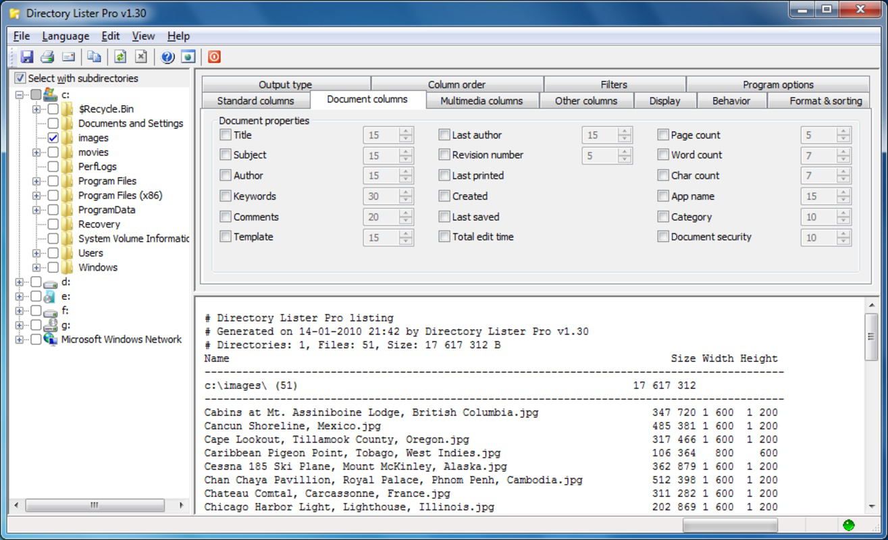Image resolution: width=888 pixels, height=540 pixels.
Task: Expand the $Recycle.Bin folder node
Action: 36,109
